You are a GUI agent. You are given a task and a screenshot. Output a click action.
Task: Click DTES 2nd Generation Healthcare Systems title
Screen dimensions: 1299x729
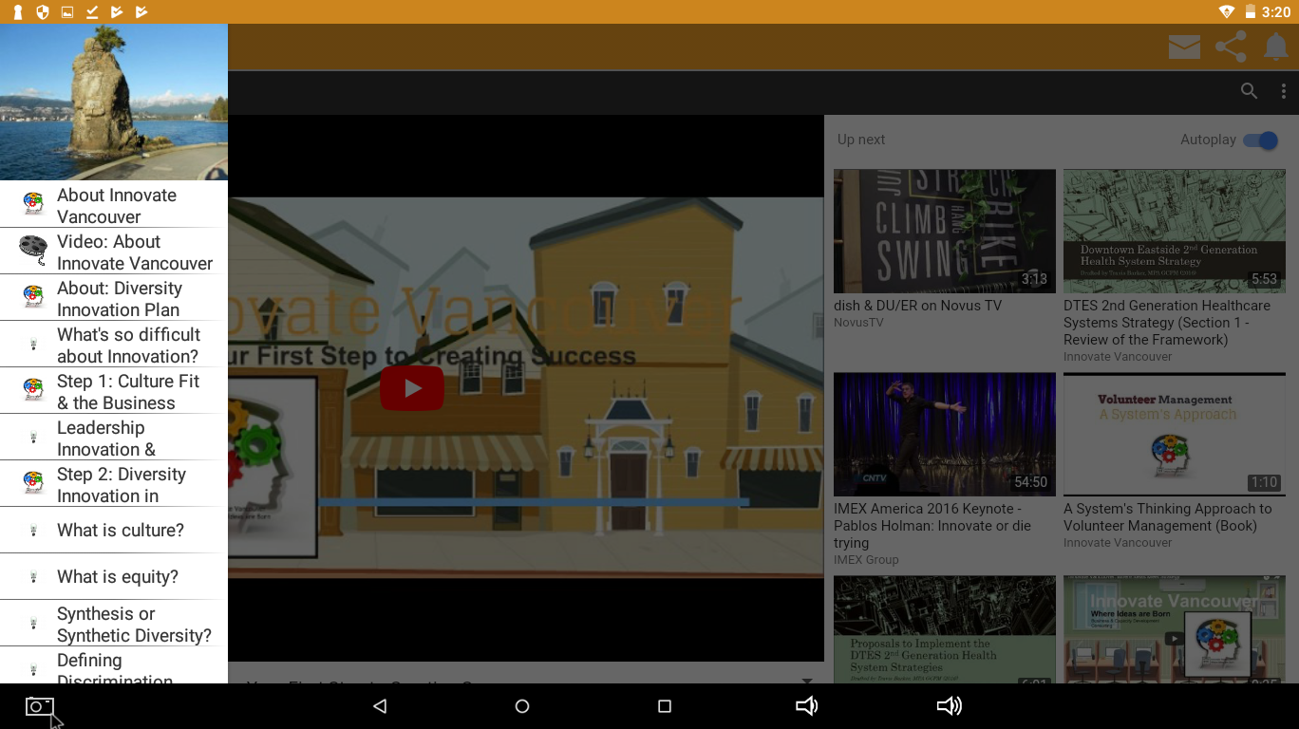coord(1167,323)
